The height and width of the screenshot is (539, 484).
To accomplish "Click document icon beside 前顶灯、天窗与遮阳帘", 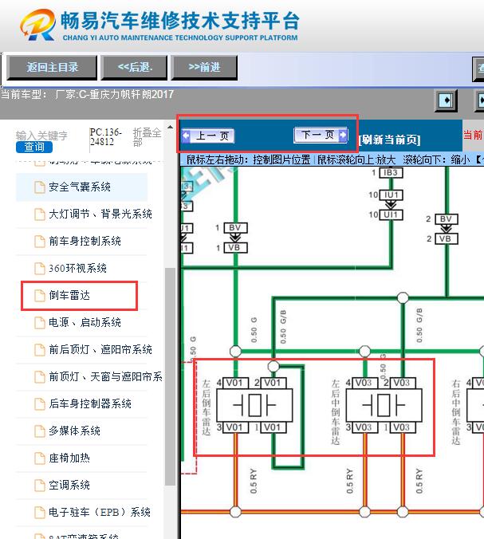I will point(40,377).
